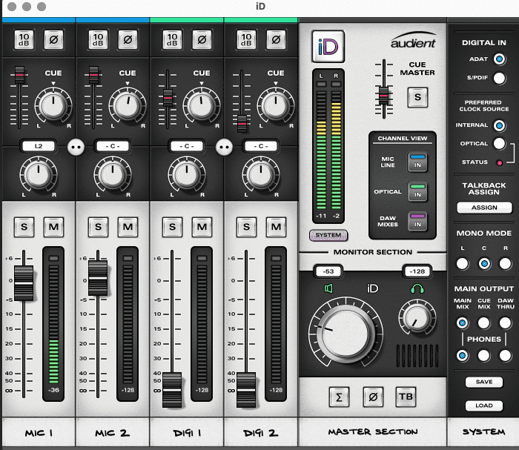Select mono mode L
Viewport: 519px width, 450px height.
[x=463, y=264]
